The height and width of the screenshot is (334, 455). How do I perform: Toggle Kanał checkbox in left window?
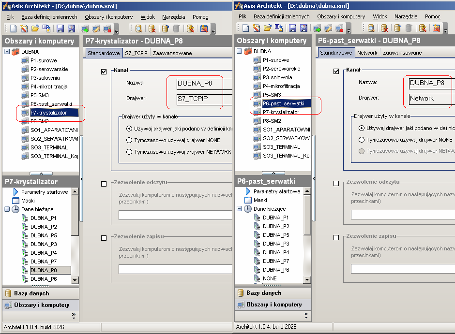[104, 72]
